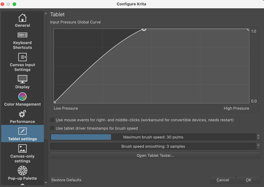Click Restore Defaults
Screen dimensions: 264x187
(x=66, y=180)
